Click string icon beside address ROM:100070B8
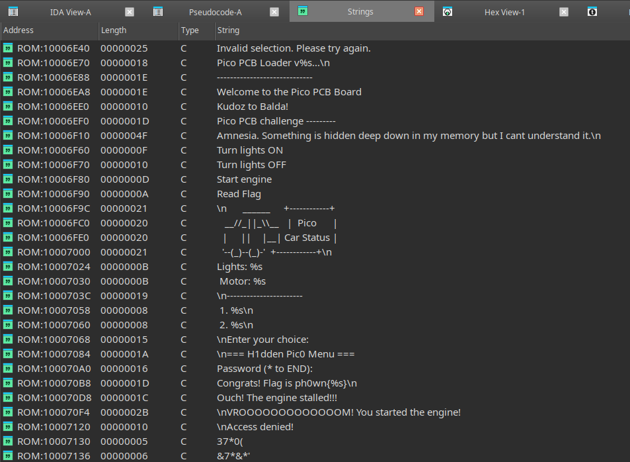 8,383
